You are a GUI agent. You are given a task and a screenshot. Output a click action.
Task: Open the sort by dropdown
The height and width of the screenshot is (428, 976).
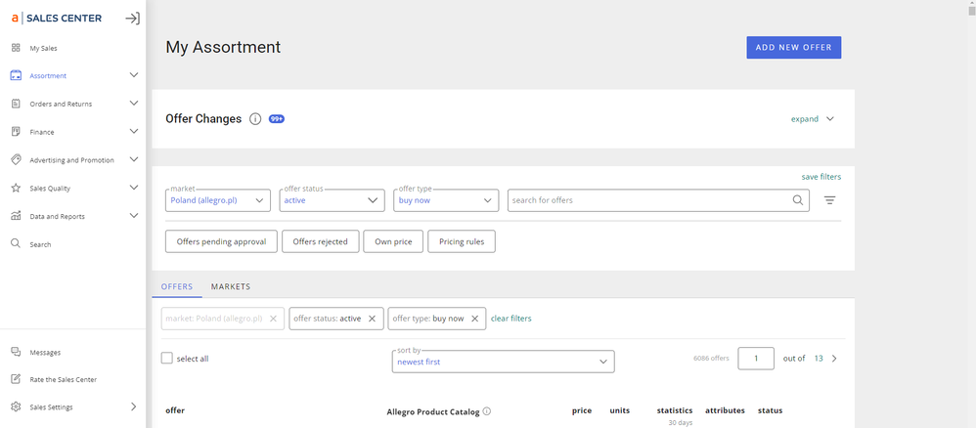503,362
